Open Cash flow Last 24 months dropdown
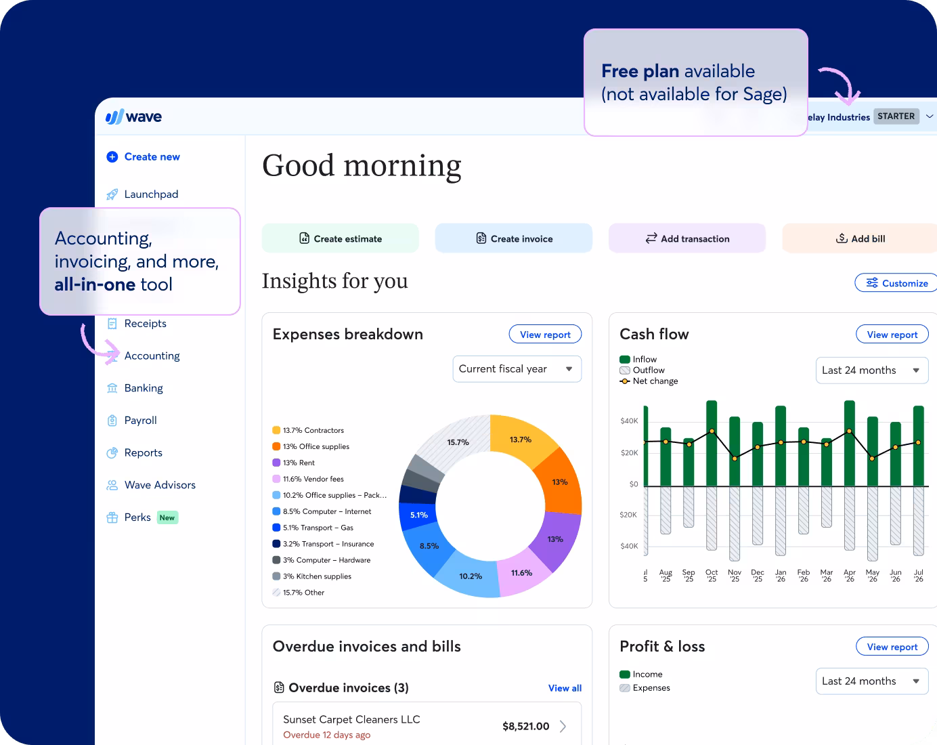The width and height of the screenshot is (937, 745). pos(872,370)
